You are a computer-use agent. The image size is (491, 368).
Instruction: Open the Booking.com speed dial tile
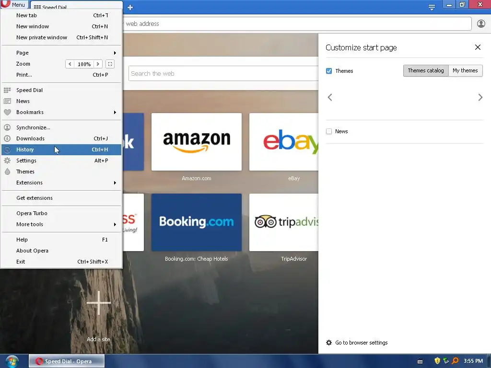pos(196,222)
